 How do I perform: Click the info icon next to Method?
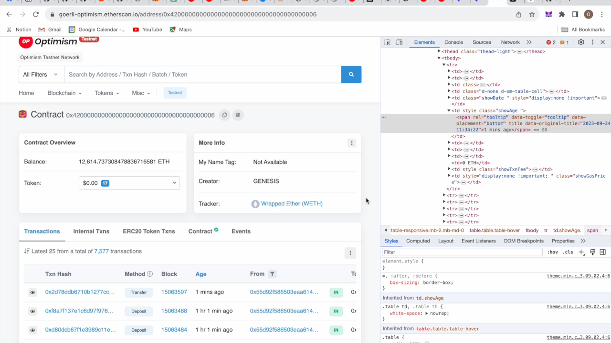click(x=150, y=274)
